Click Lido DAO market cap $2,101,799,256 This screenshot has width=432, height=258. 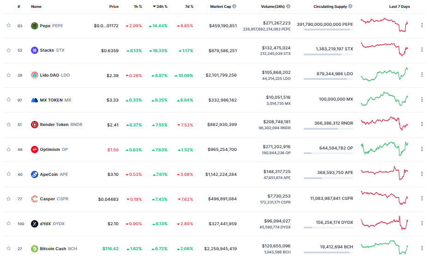(221, 75)
